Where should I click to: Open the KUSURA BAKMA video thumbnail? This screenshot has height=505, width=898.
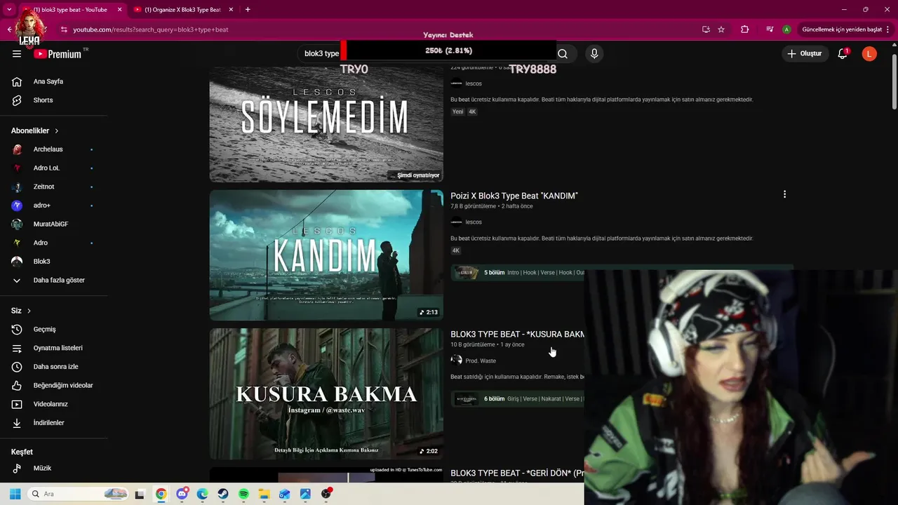pos(326,394)
